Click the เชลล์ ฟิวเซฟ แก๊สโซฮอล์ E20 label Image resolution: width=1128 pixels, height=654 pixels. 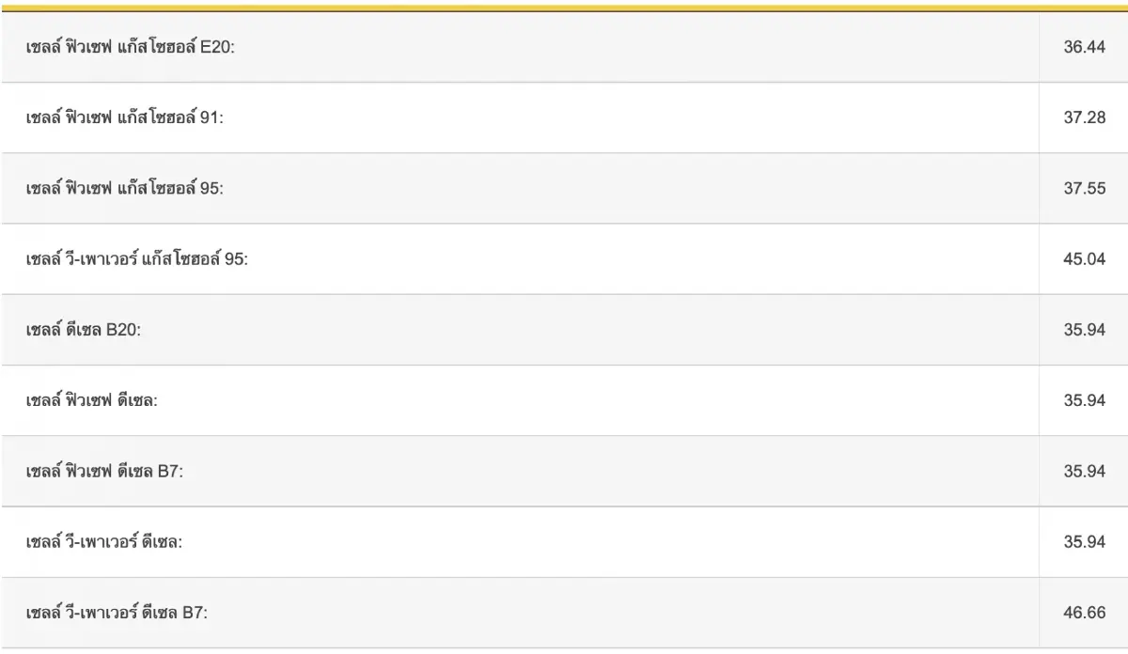pyautogui.click(x=131, y=47)
